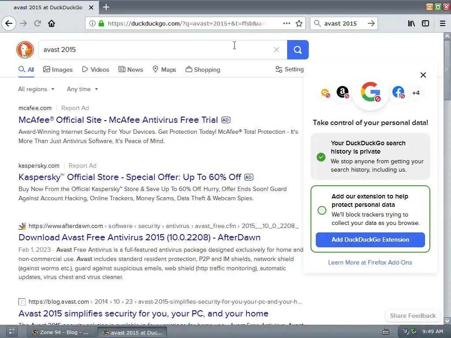
Task: Close the avast 2015 DuckDuckGo tab
Action: 91,7
